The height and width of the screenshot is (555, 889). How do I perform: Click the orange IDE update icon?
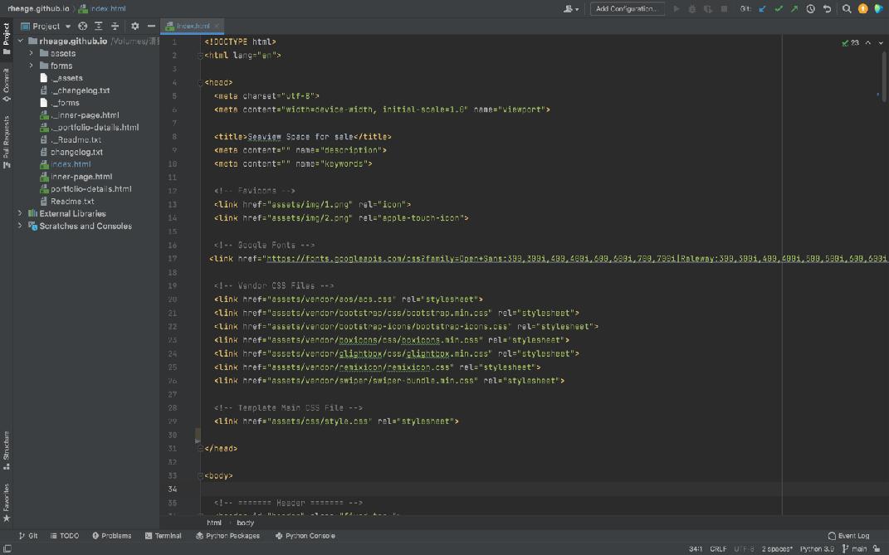tap(863, 8)
